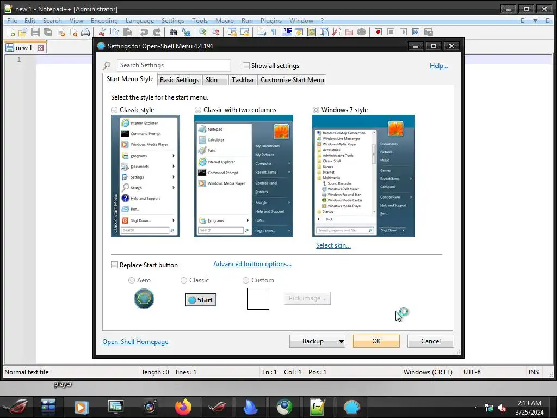Screen dimensions: 557x418
Task: Check the Show all settings checkbox
Action: click(246, 66)
